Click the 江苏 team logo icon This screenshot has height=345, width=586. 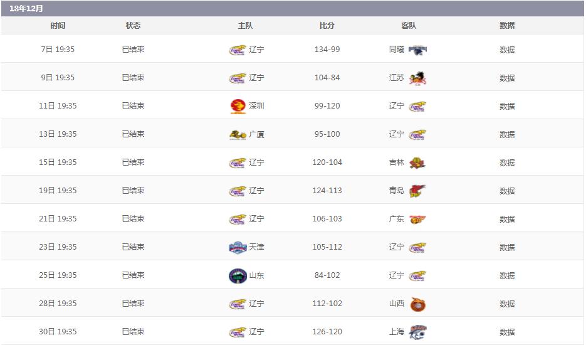click(417, 78)
